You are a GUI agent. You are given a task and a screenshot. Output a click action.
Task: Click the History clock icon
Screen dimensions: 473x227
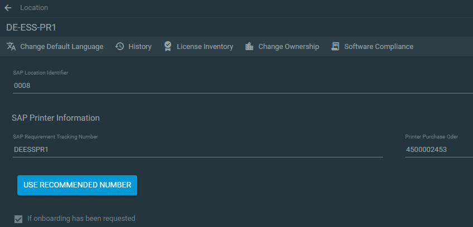tap(120, 46)
